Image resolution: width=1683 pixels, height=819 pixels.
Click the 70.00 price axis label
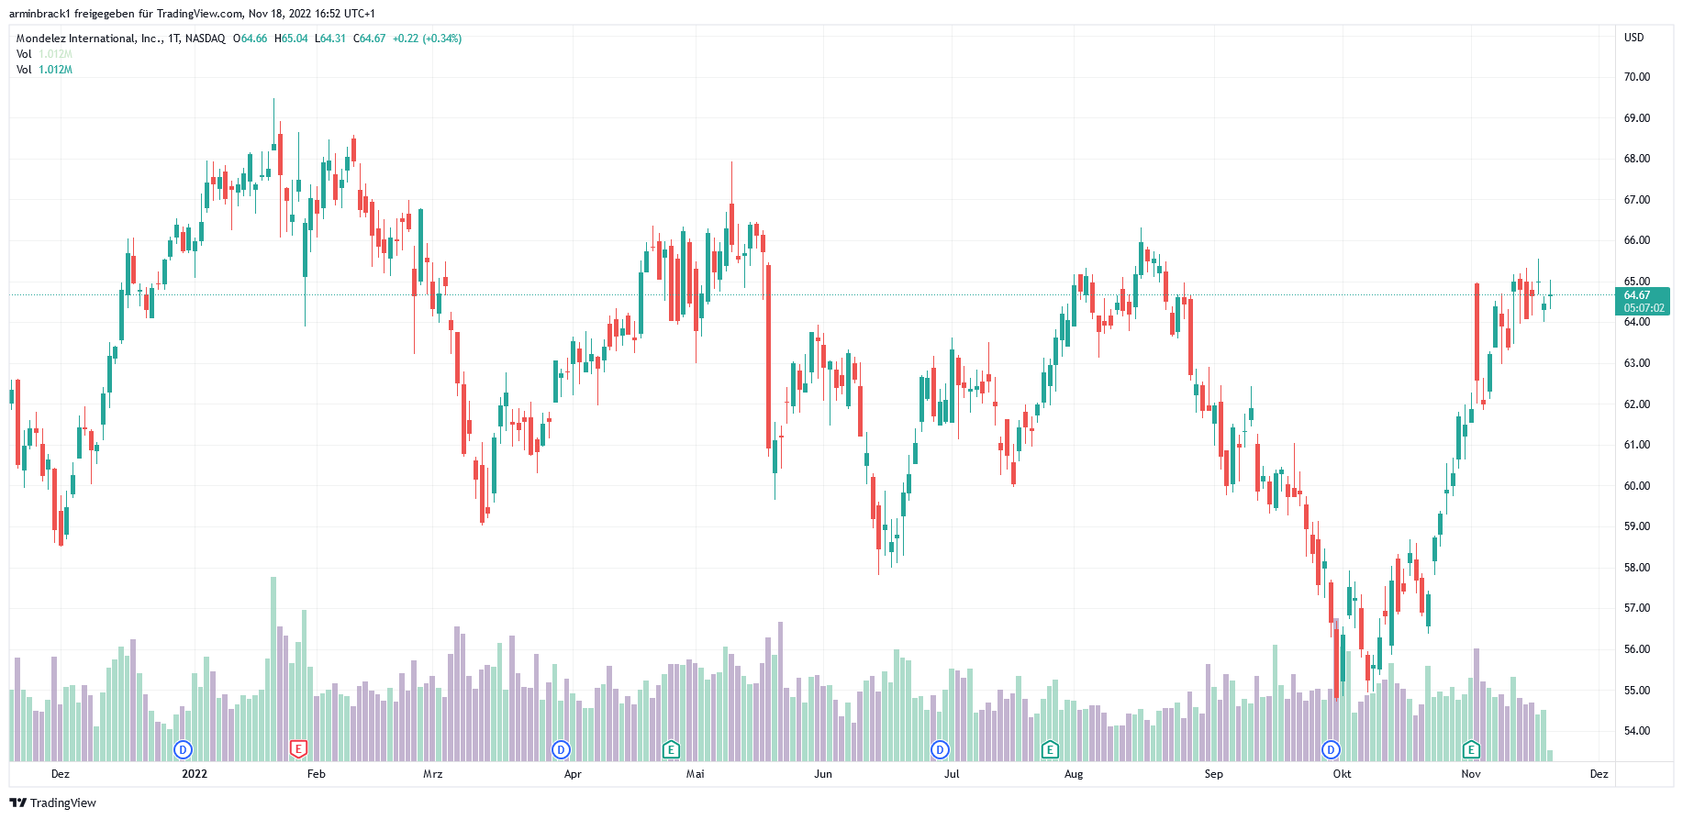pyautogui.click(x=1637, y=77)
